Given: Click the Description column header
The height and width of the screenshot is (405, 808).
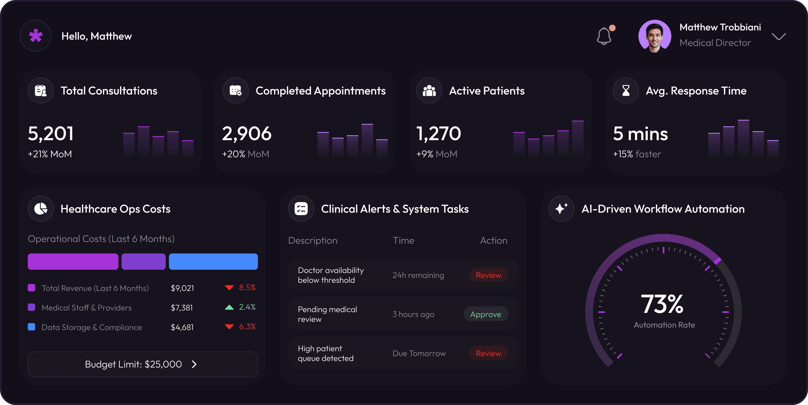Looking at the screenshot, I should tap(313, 240).
